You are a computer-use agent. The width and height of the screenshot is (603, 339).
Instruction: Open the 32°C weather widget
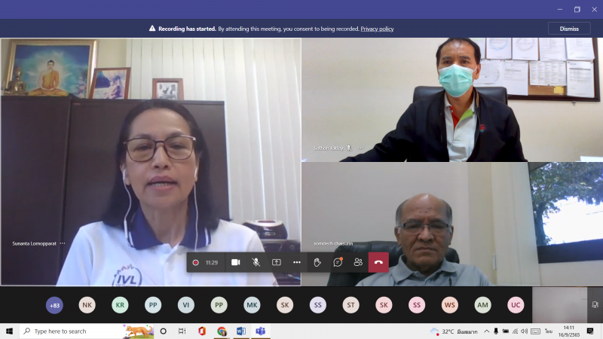(454, 331)
